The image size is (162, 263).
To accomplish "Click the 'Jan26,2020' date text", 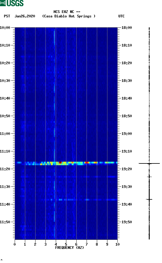I will (25, 16).
